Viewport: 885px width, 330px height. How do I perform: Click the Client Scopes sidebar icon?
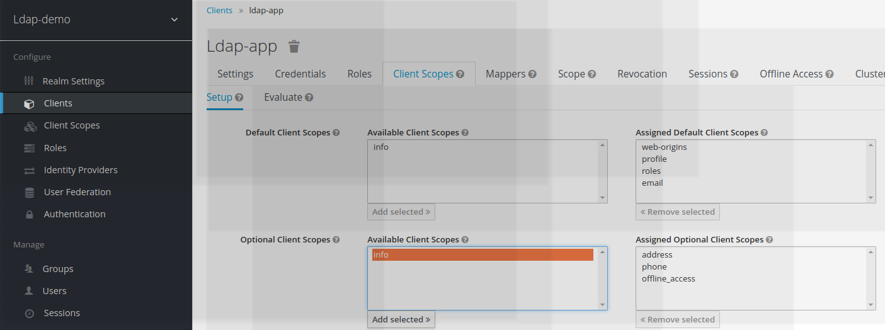30,126
